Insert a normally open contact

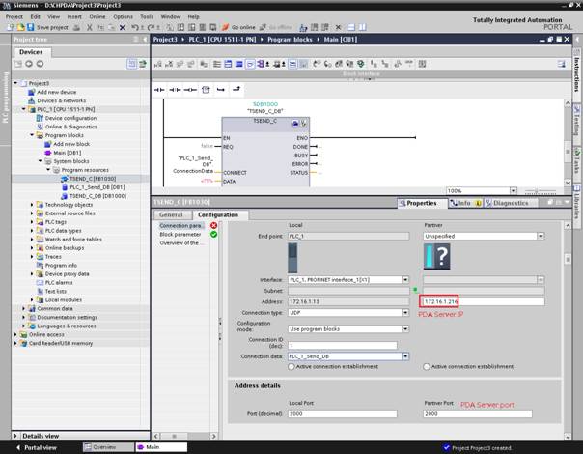pos(161,90)
